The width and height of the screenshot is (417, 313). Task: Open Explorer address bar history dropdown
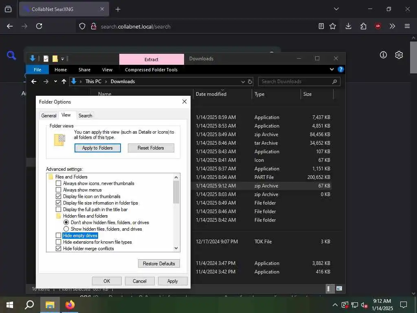(x=243, y=82)
